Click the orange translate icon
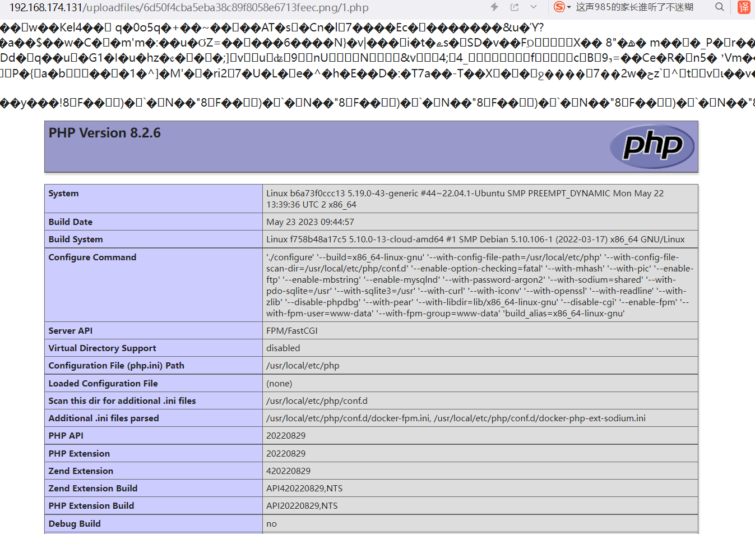The image size is (755, 534). click(x=744, y=7)
